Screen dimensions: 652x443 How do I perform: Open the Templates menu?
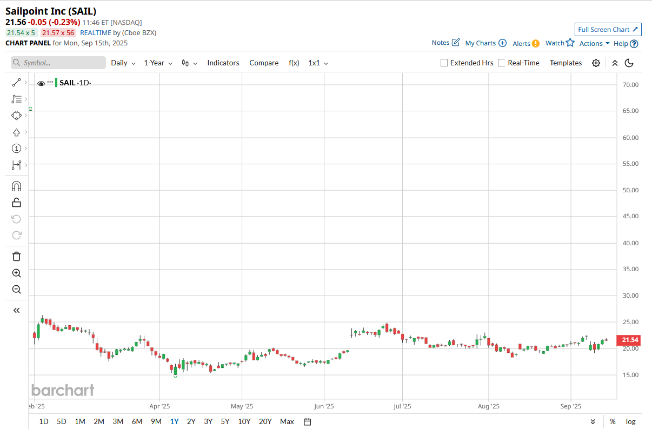(x=565, y=63)
